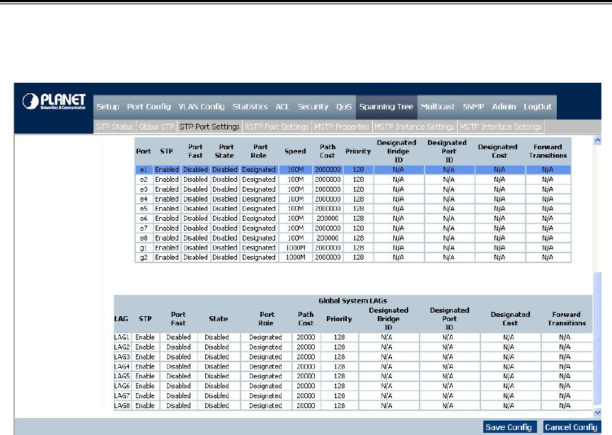Click LAG1 in the LAGs table
Screen dimensions: 612x435
pos(122,337)
